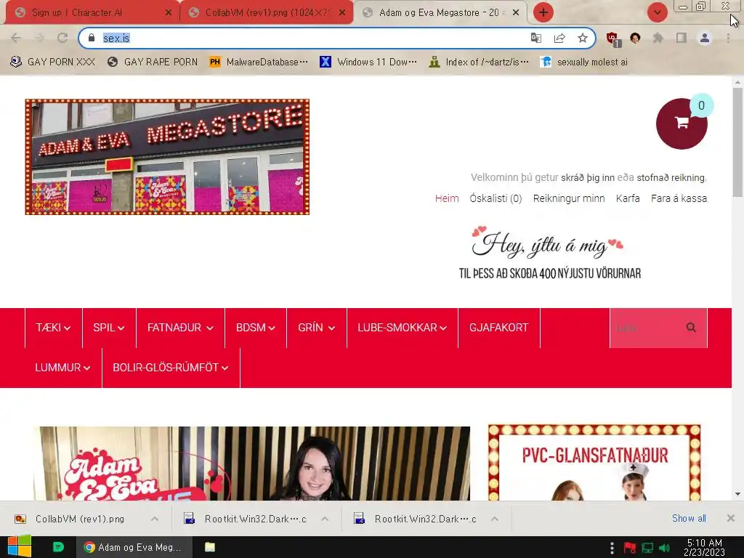The width and height of the screenshot is (744, 558).
Task: Expand the LUBE-SMOKKAR menu
Action: (x=403, y=328)
